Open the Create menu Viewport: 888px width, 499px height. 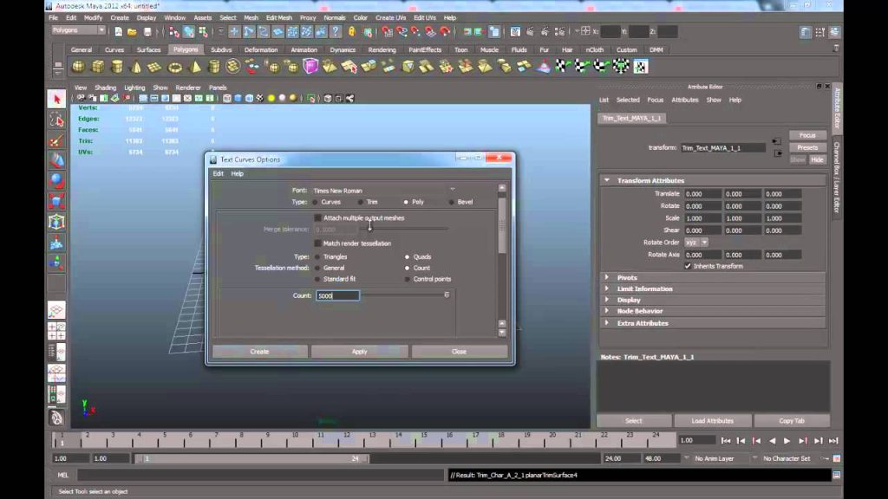point(120,17)
